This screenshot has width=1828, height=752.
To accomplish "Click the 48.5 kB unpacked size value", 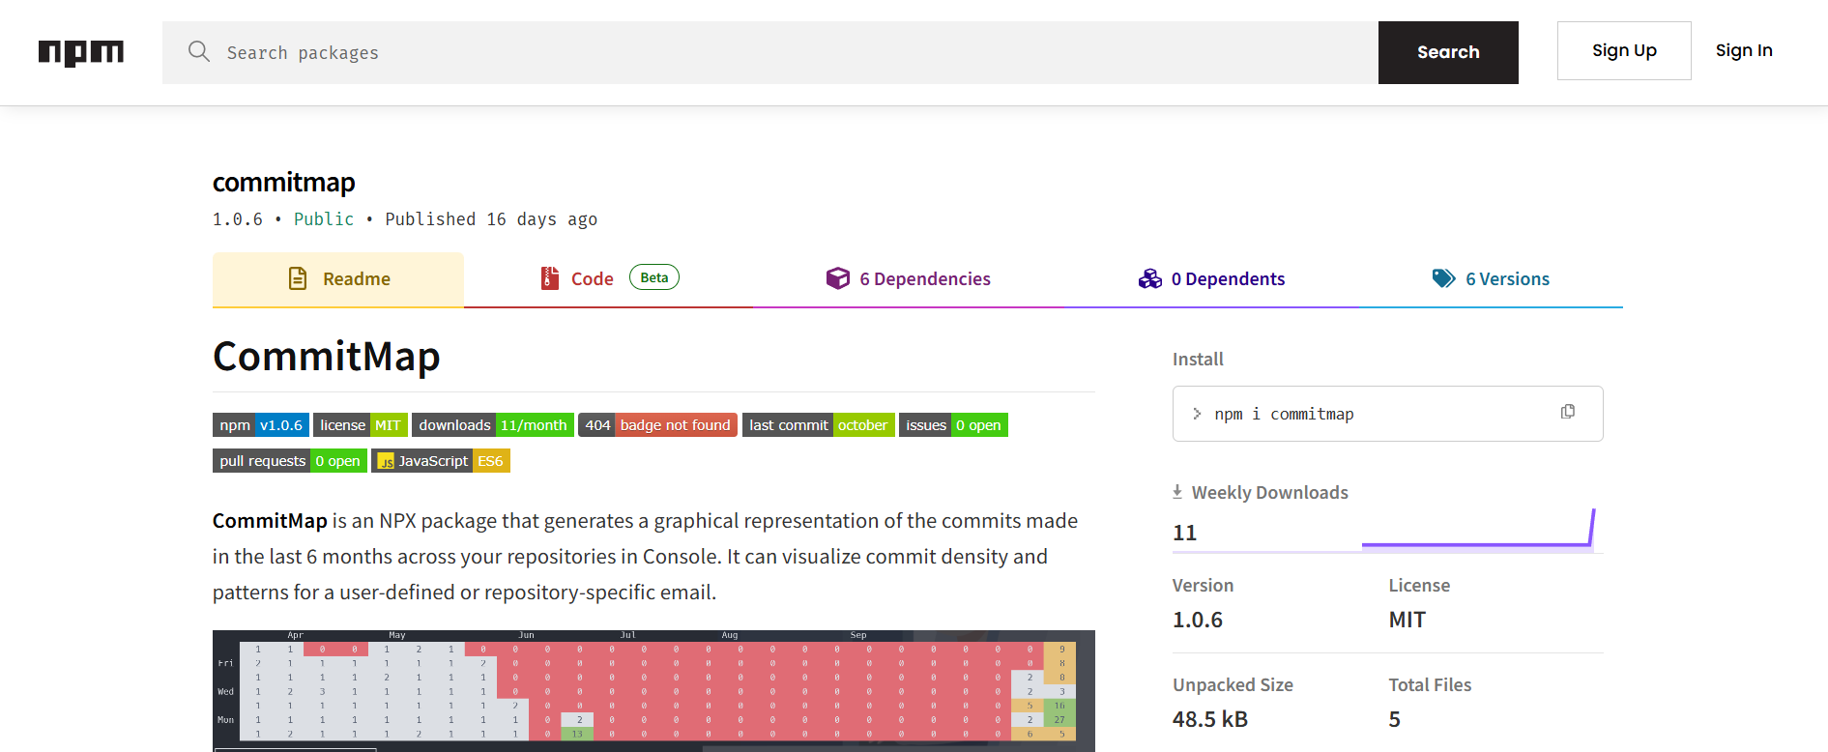I will [x=1210, y=719].
